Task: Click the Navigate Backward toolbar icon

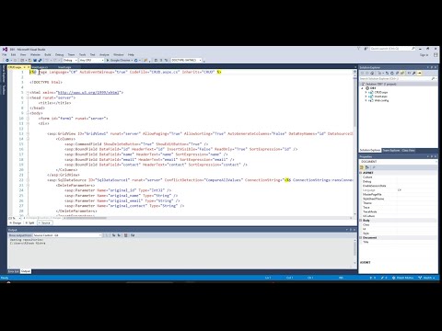Action: coord(7,61)
